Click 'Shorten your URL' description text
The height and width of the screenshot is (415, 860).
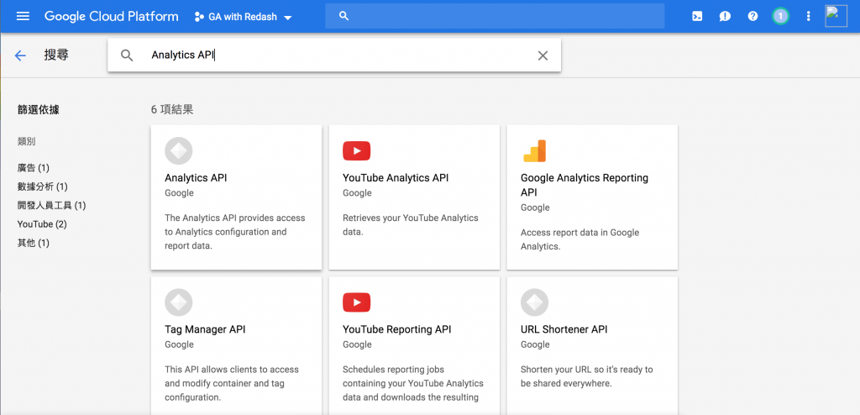[587, 376]
